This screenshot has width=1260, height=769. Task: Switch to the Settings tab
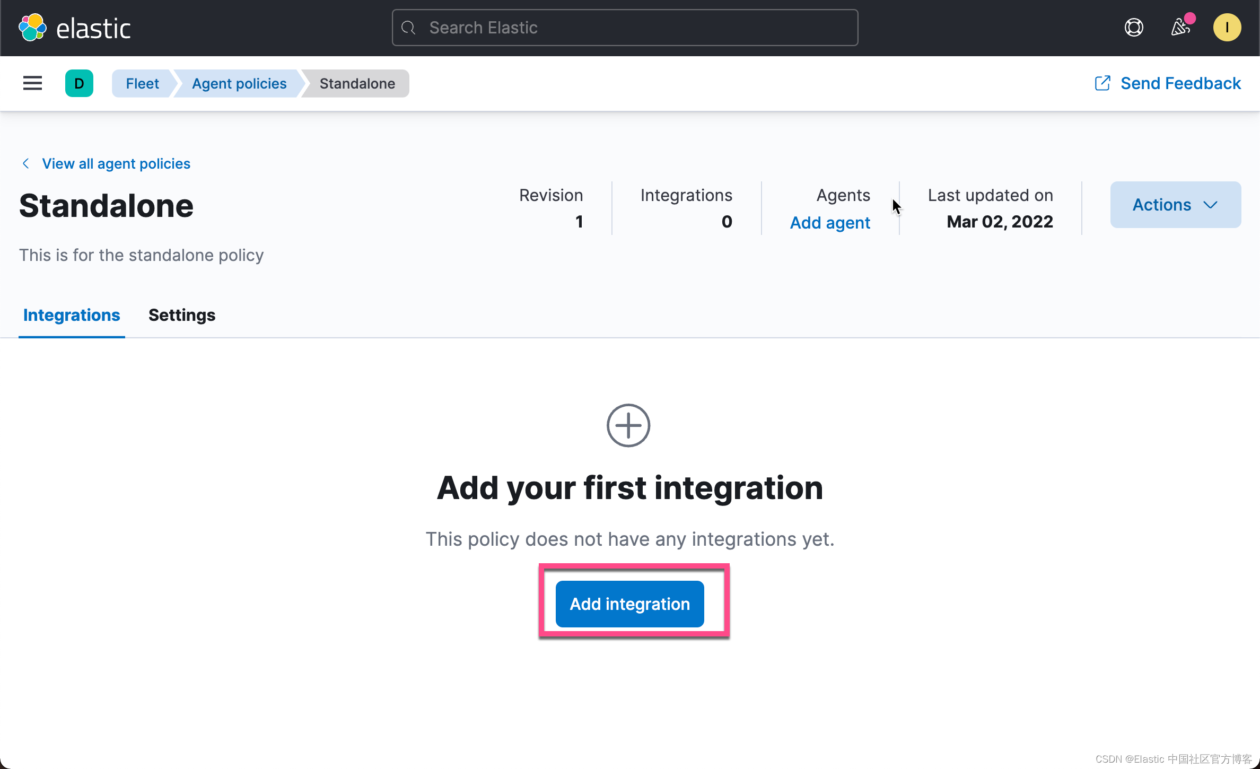tap(181, 315)
